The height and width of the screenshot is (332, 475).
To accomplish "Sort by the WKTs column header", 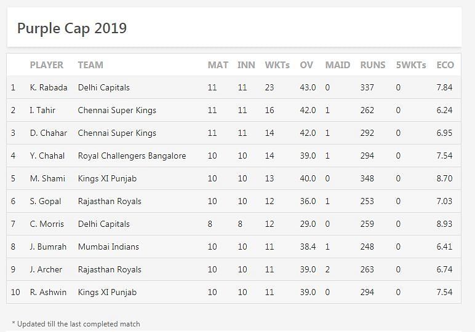I will click(277, 65).
